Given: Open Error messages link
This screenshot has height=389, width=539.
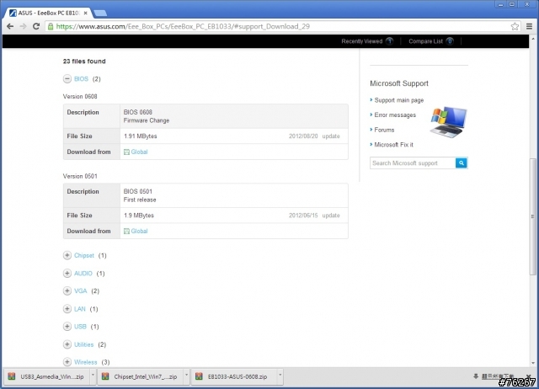Looking at the screenshot, I should tap(395, 115).
